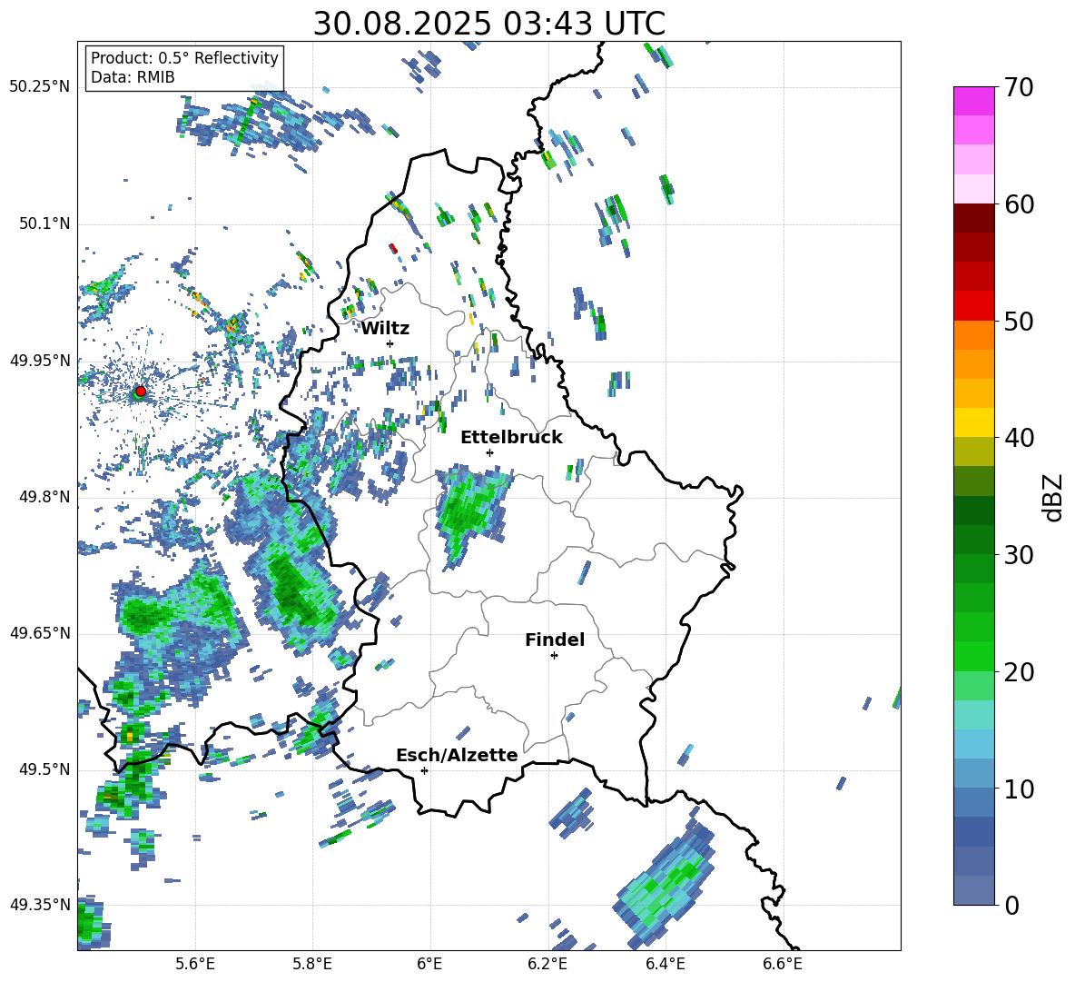The width and height of the screenshot is (1075, 982).
Task: Click the 50.1°N latitude label
Action: (x=44, y=223)
